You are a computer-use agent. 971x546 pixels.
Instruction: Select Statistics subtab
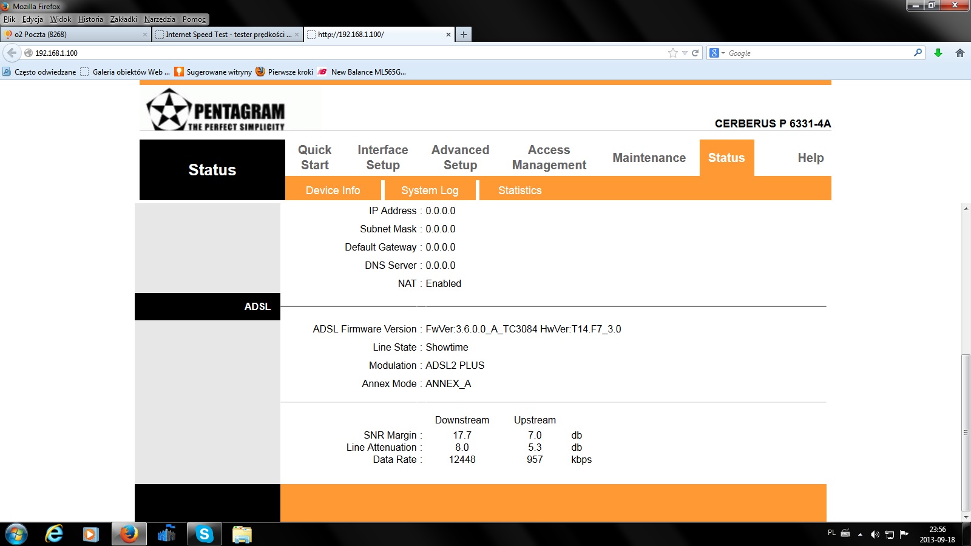click(x=519, y=190)
